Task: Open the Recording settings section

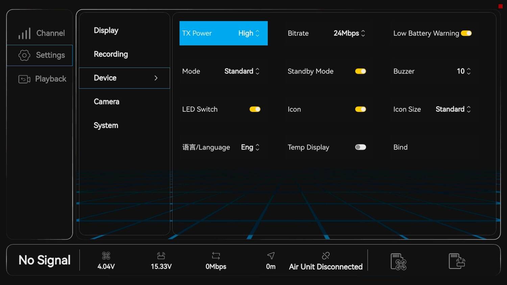Action: coord(111,54)
